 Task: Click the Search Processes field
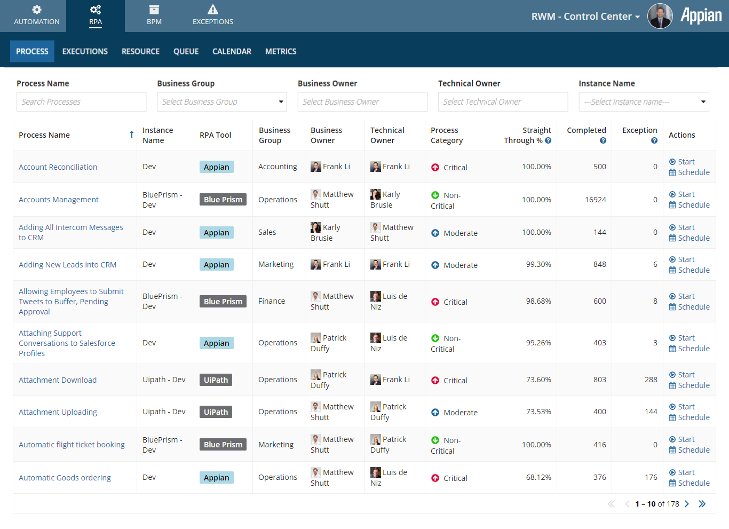[x=81, y=102]
